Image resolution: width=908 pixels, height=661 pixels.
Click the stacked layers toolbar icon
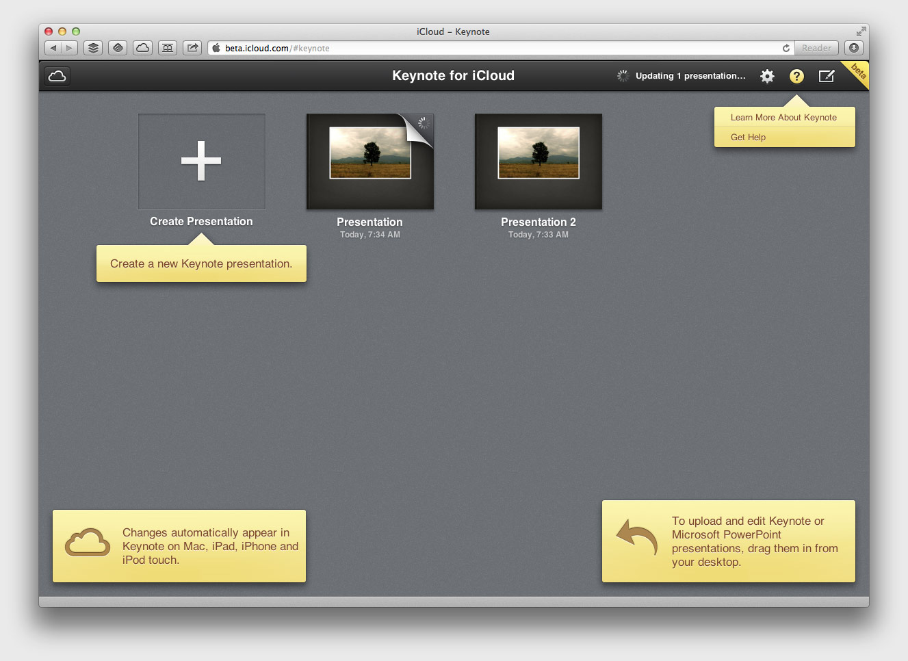click(93, 48)
